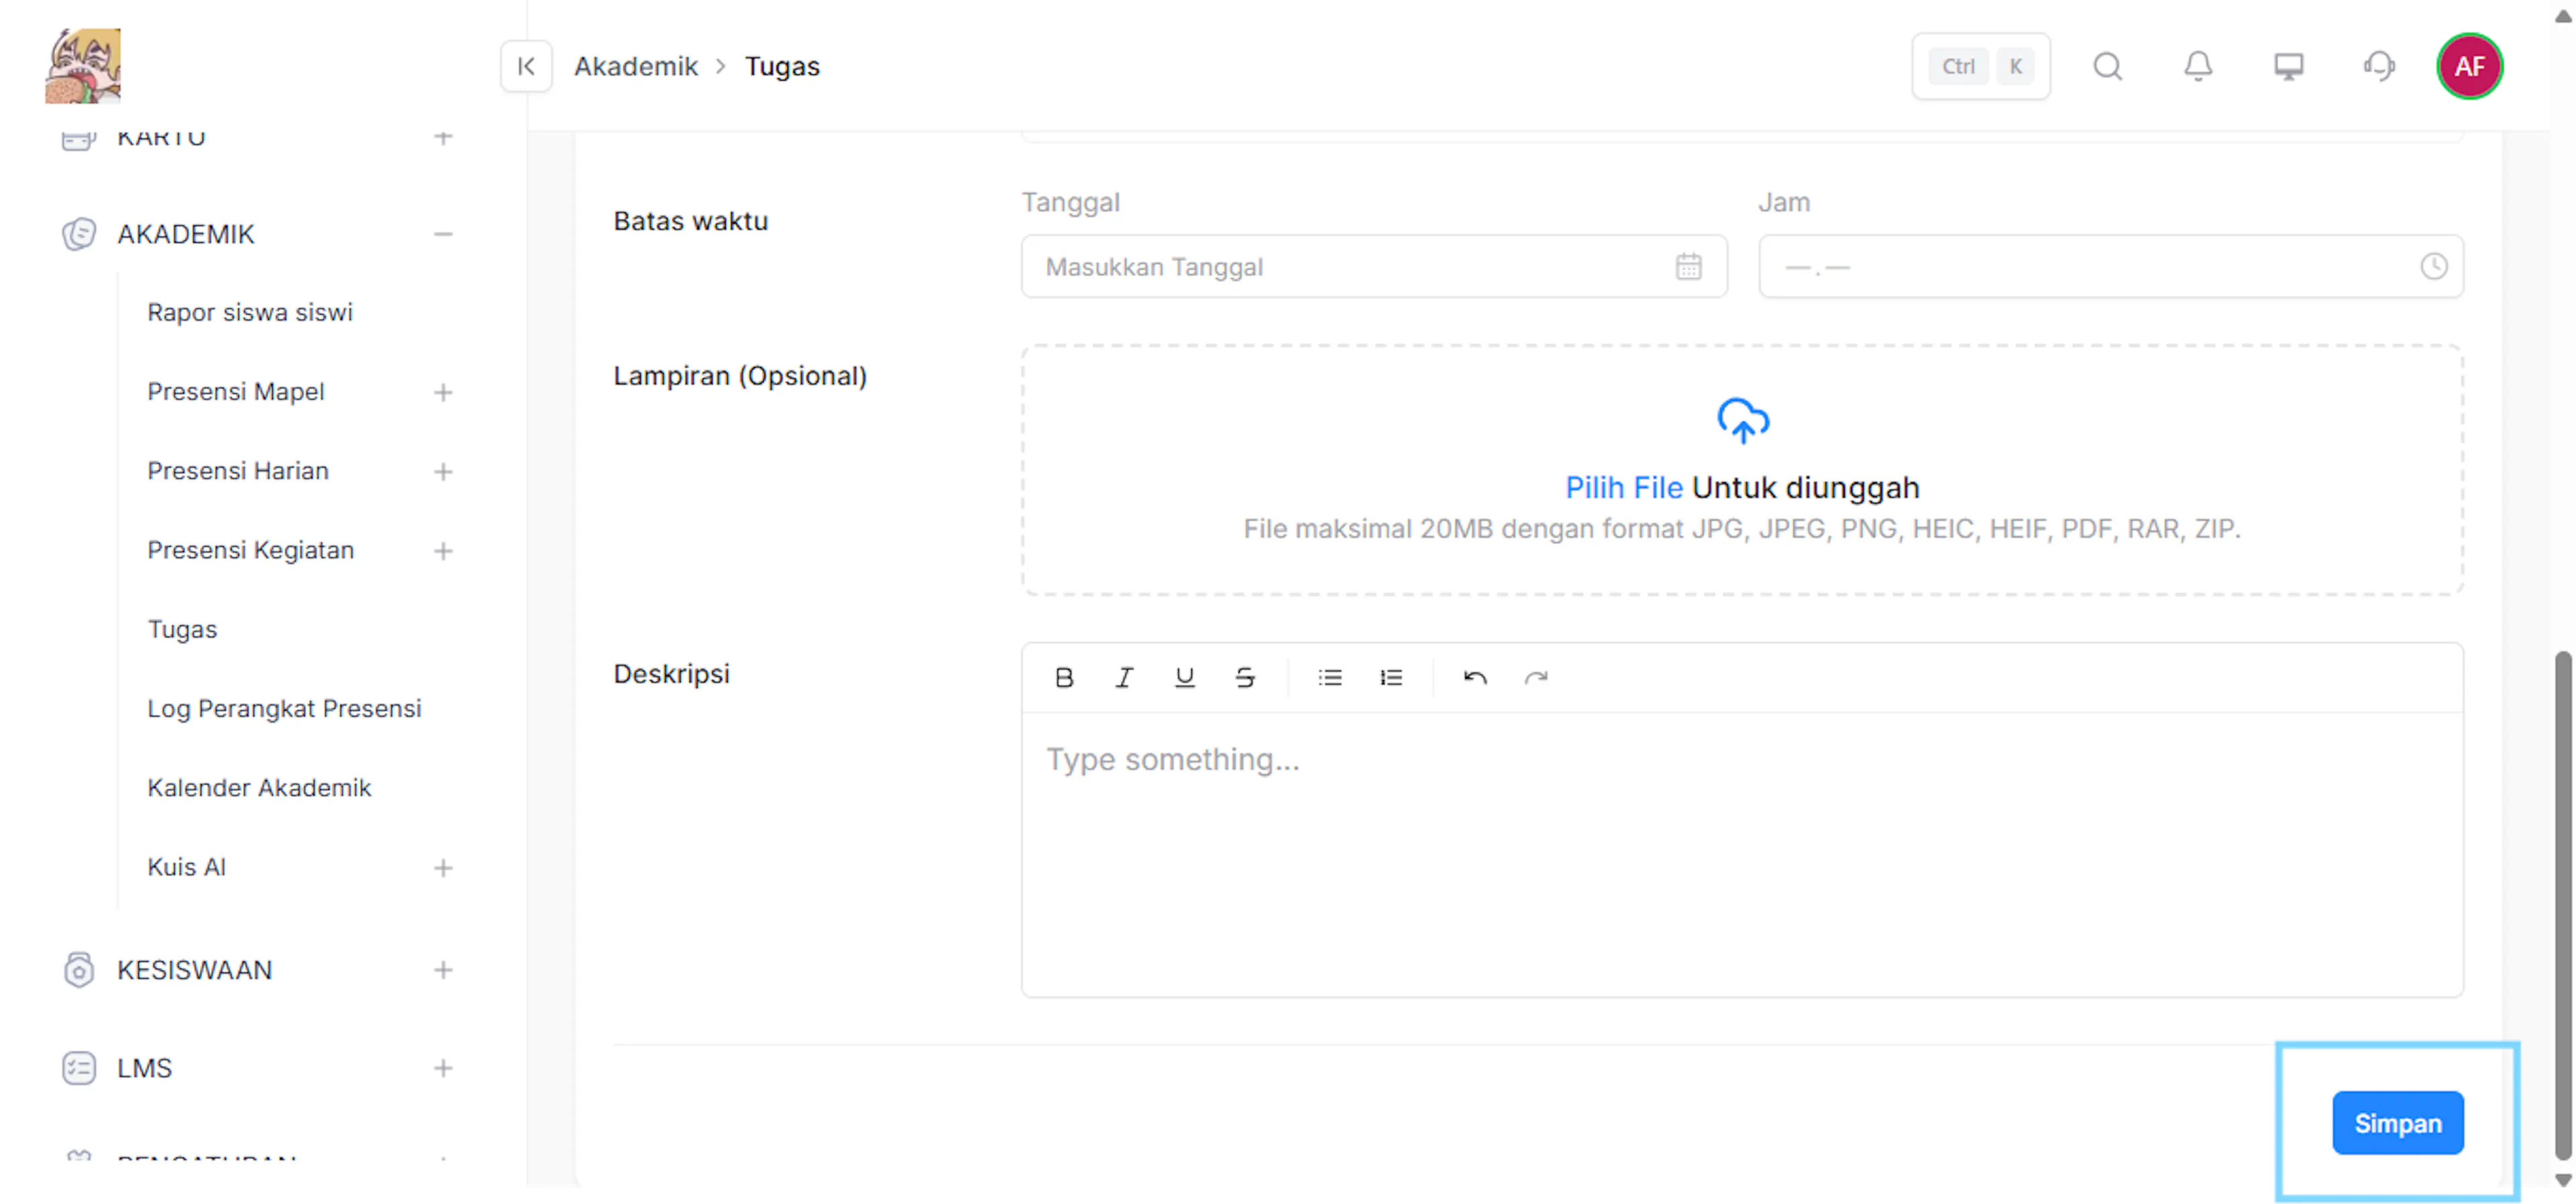2576x1204 pixels.
Task: Expand the Presensi Harian submenu
Action: 443,471
